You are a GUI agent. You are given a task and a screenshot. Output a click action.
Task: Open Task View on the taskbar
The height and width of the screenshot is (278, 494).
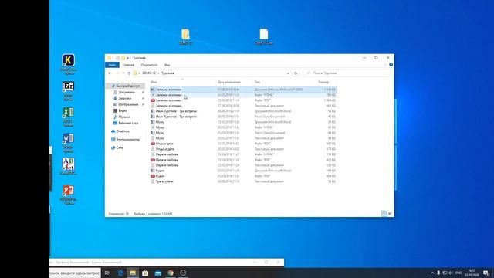pyautogui.click(x=107, y=273)
